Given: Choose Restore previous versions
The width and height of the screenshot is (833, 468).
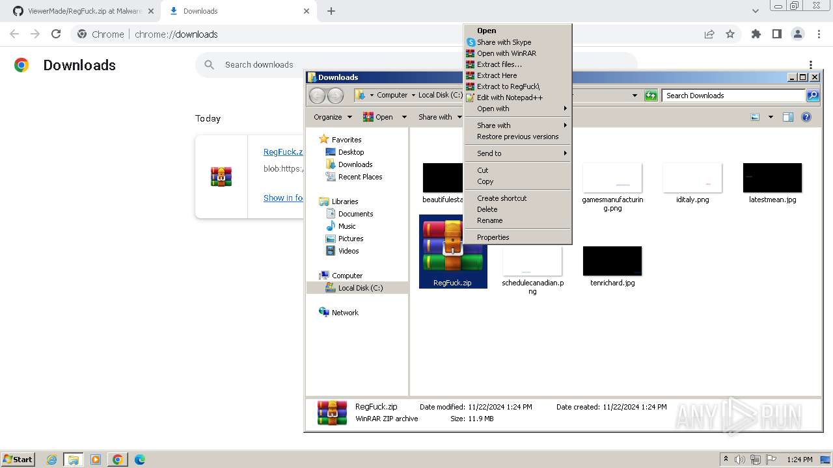Looking at the screenshot, I should pyautogui.click(x=518, y=136).
